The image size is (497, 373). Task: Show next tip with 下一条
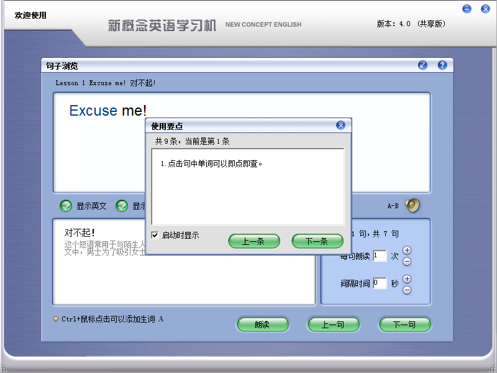[x=317, y=241]
